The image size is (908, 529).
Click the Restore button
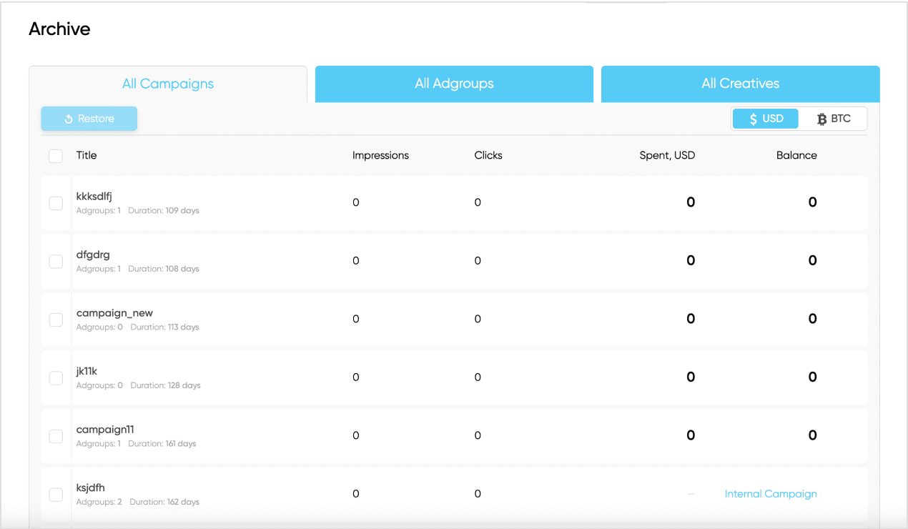point(89,119)
